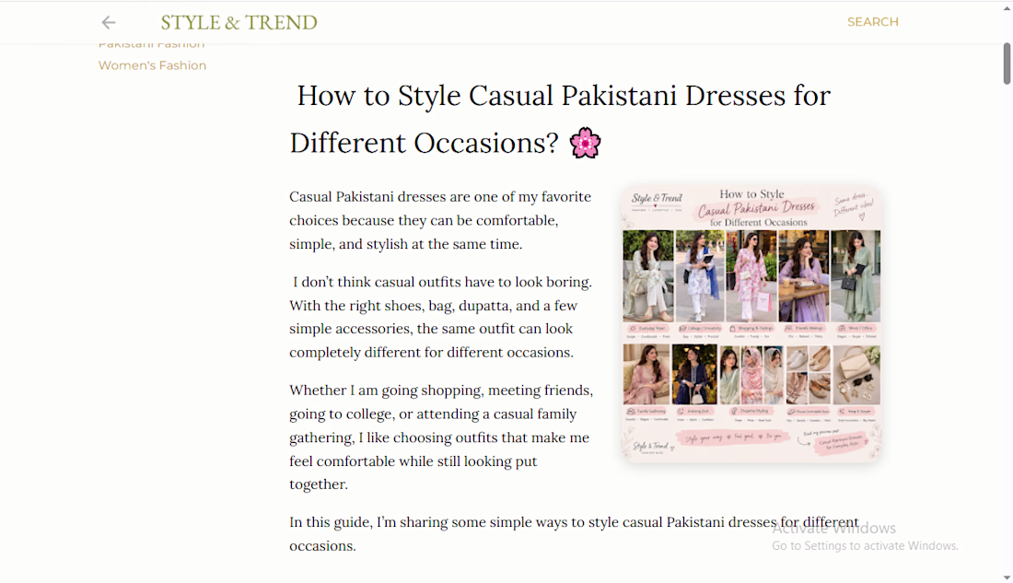The width and height of the screenshot is (1013, 583).
Task: Click the back arrow icon in the header
Action: 109,23
